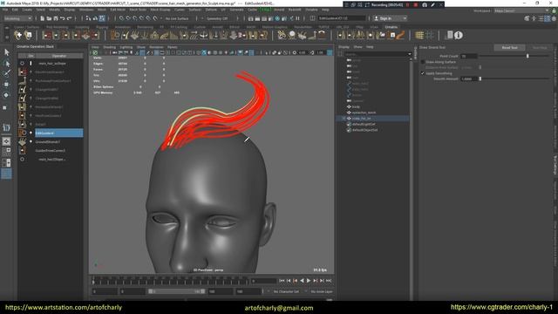Click the Smooth Amount value field
This screenshot has width=558, height=314.
click(x=469, y=78)
